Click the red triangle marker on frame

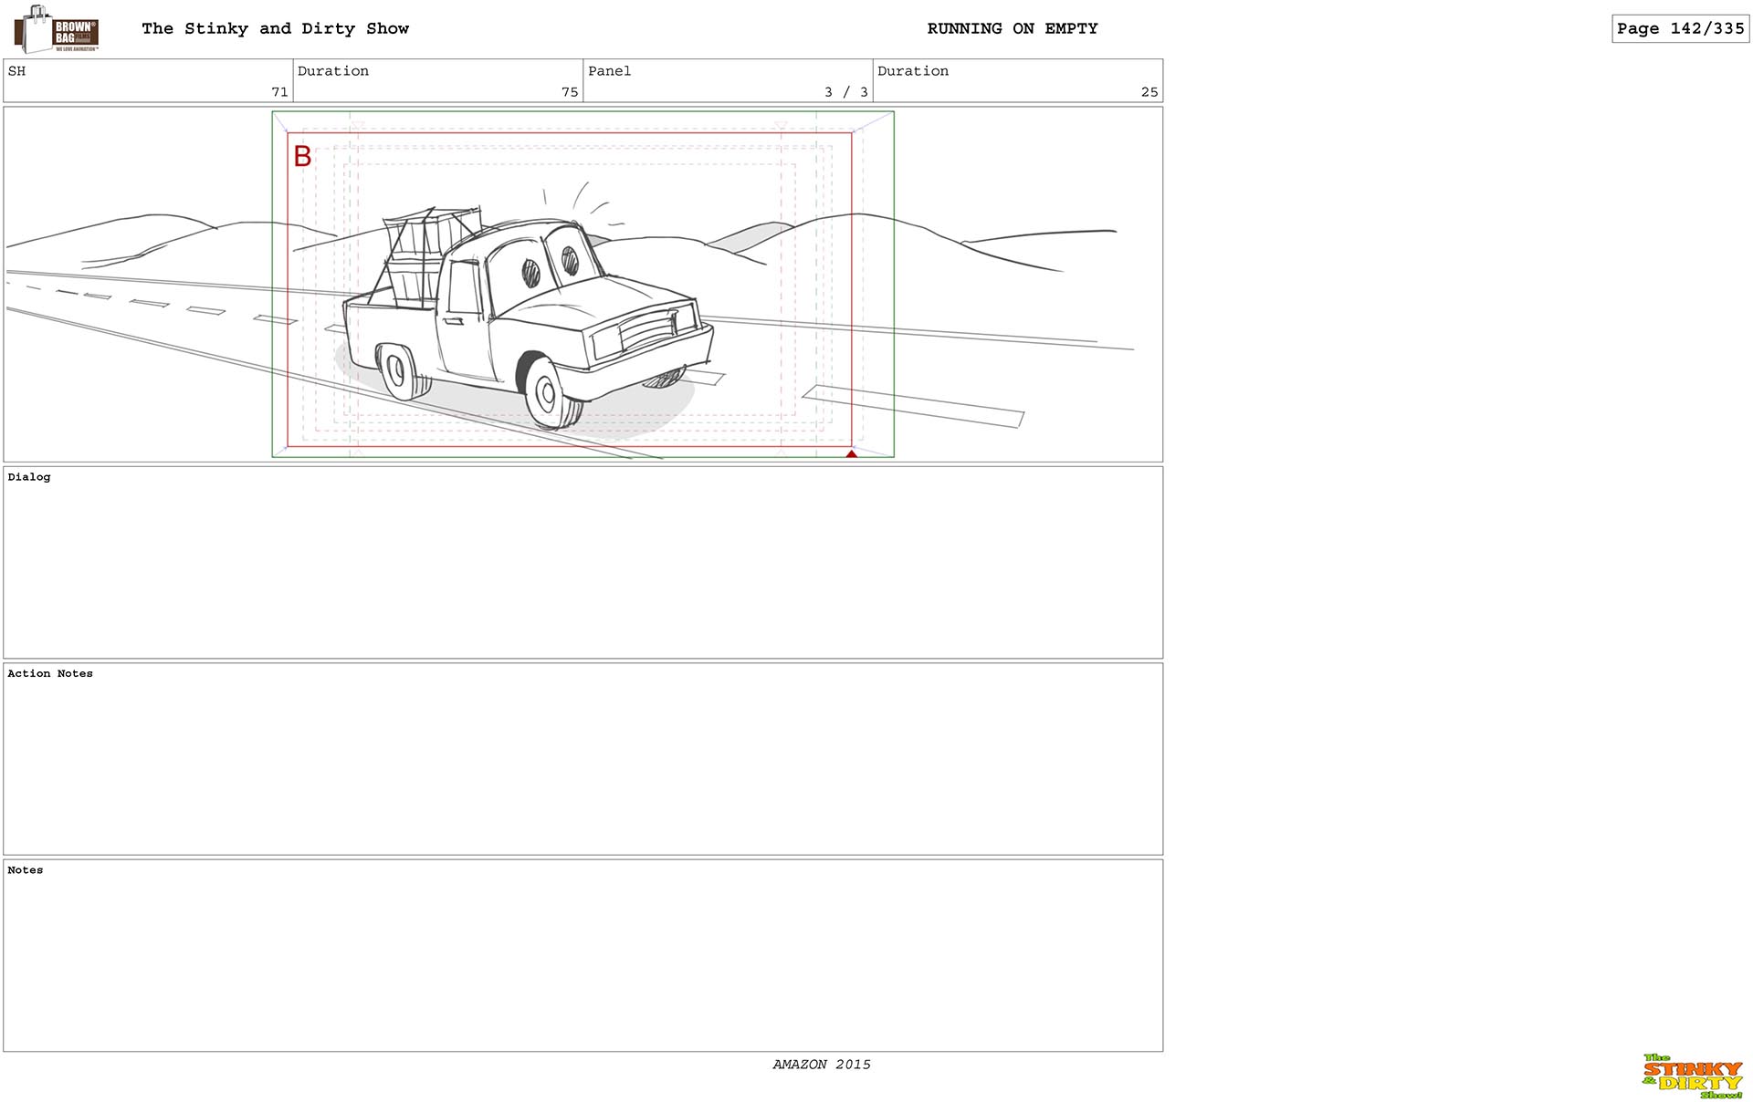click(851, 453)
